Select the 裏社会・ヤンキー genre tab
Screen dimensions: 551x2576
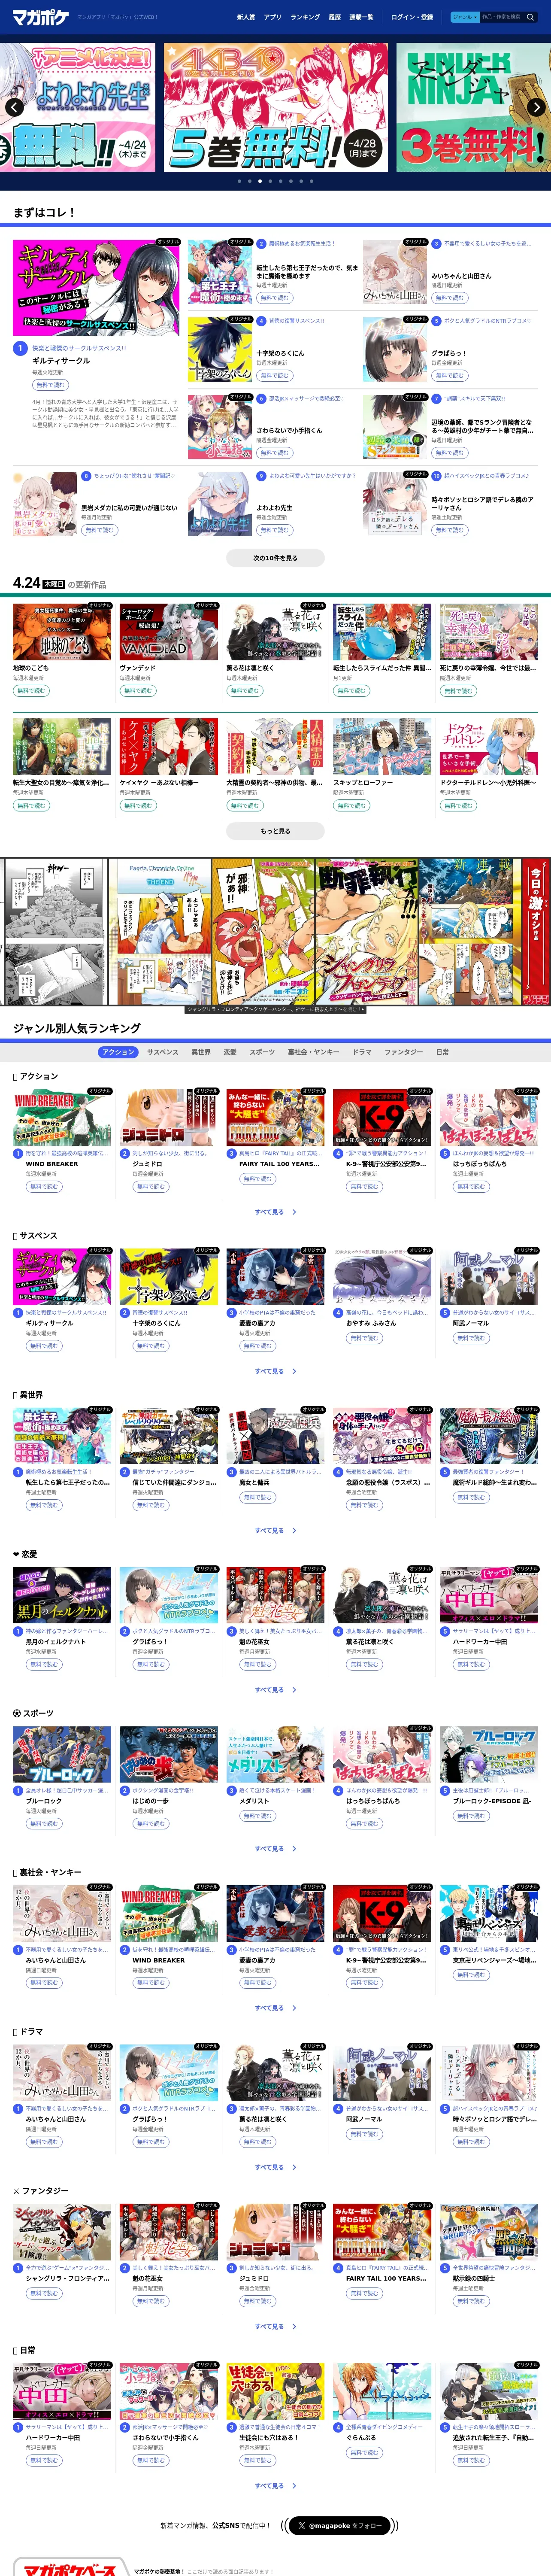314,1052
